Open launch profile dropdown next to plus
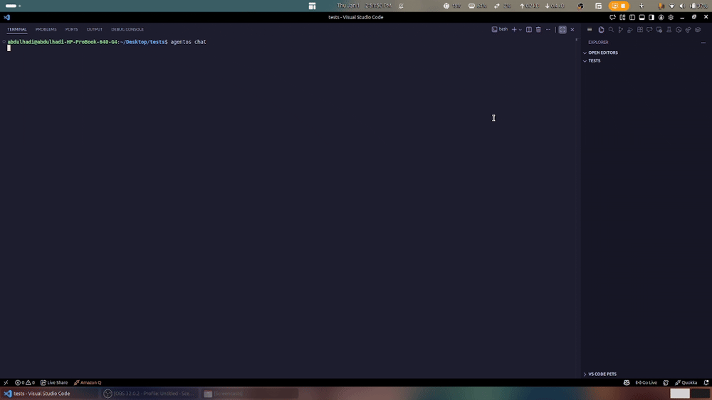 (520, 29)
